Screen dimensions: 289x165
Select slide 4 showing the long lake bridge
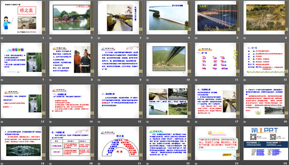169,18
